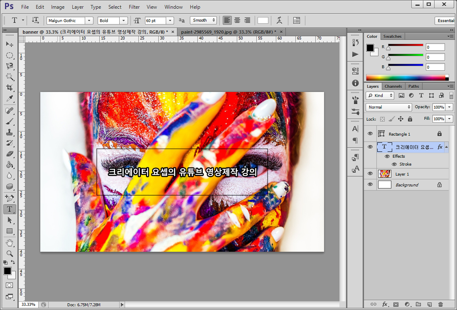Toggle lock position
457x310 pixels.
click(401, 119)
